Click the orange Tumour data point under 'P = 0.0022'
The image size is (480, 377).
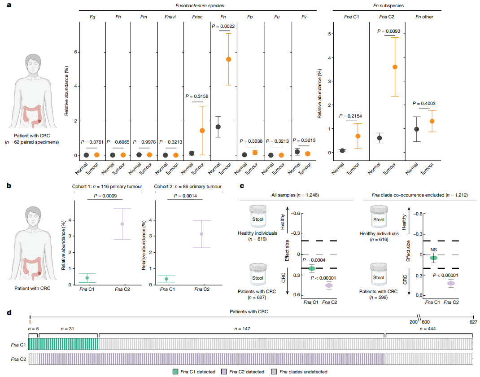228,59
